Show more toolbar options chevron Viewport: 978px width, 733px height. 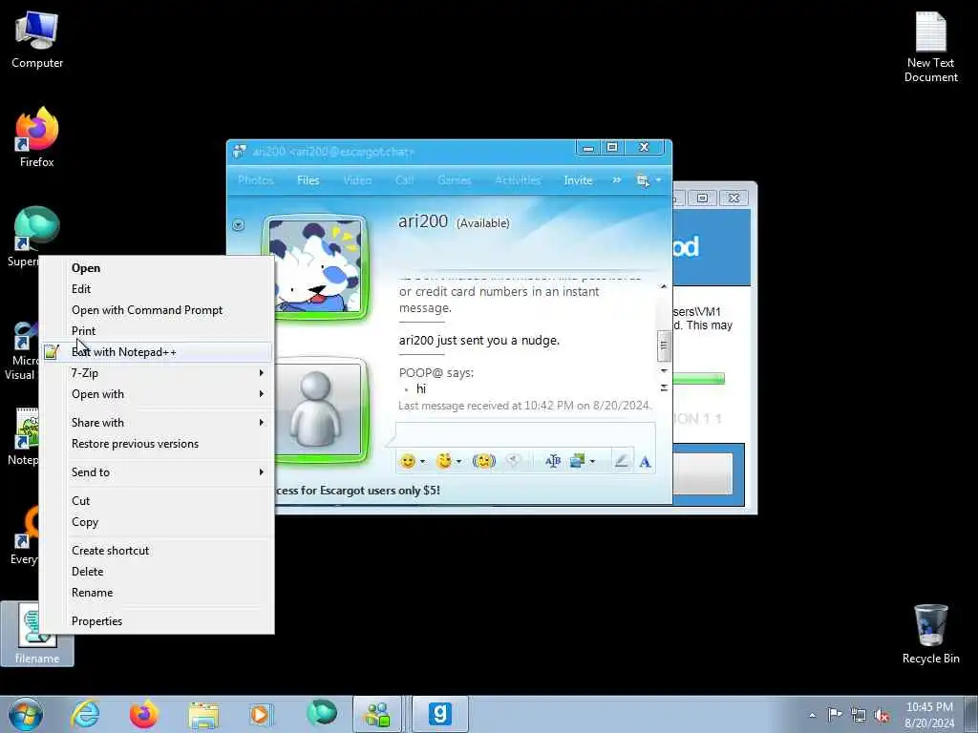[616, 180]
